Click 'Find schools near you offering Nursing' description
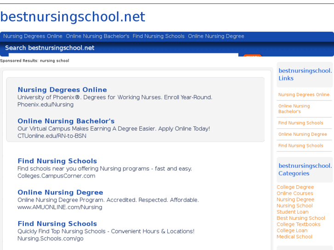 (x=105, y=168)
